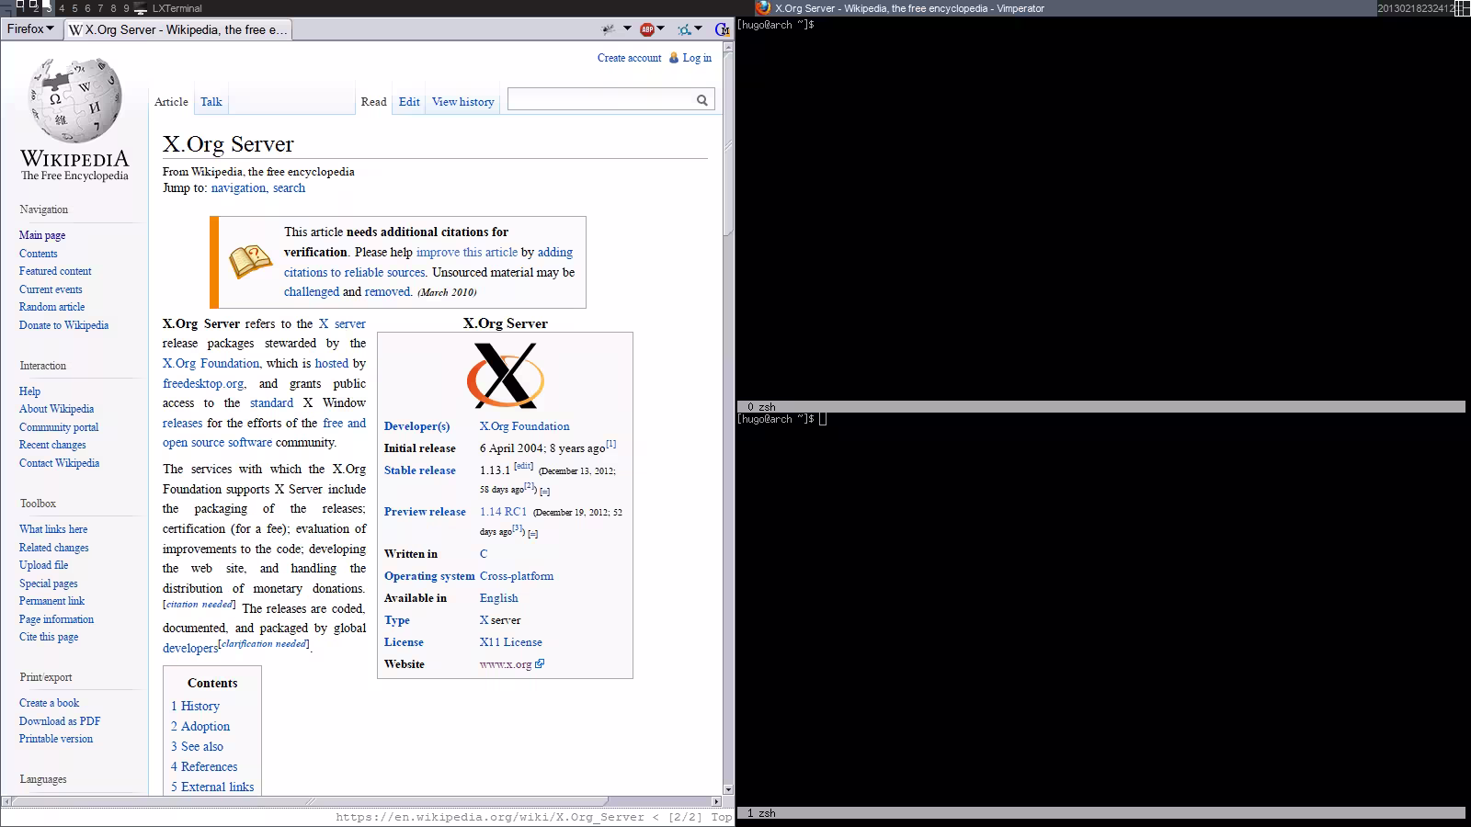Select the tmux window '1 zsh' status bar

tap(762, 813)
